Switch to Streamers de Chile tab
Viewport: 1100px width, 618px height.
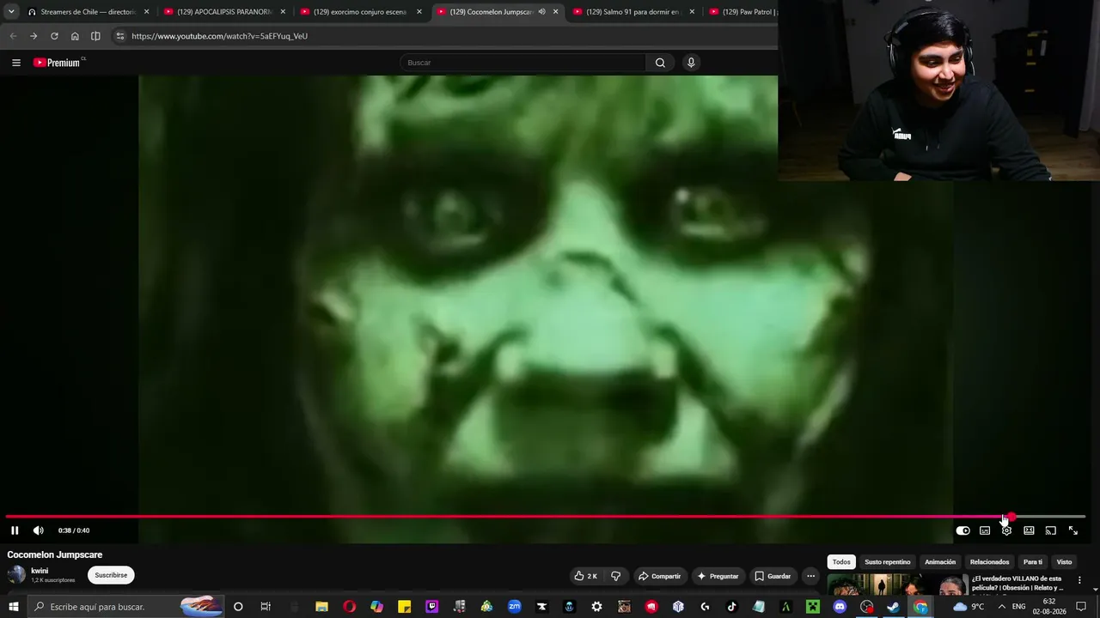coord(88,12)
